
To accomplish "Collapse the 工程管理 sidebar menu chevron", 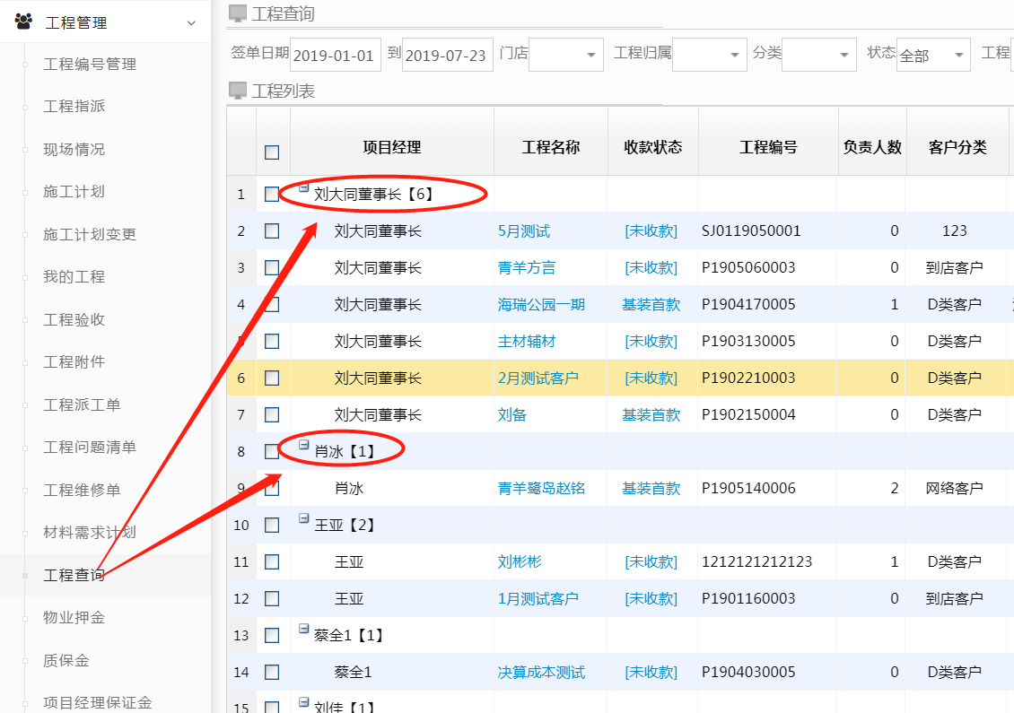I will pos(190,22).
